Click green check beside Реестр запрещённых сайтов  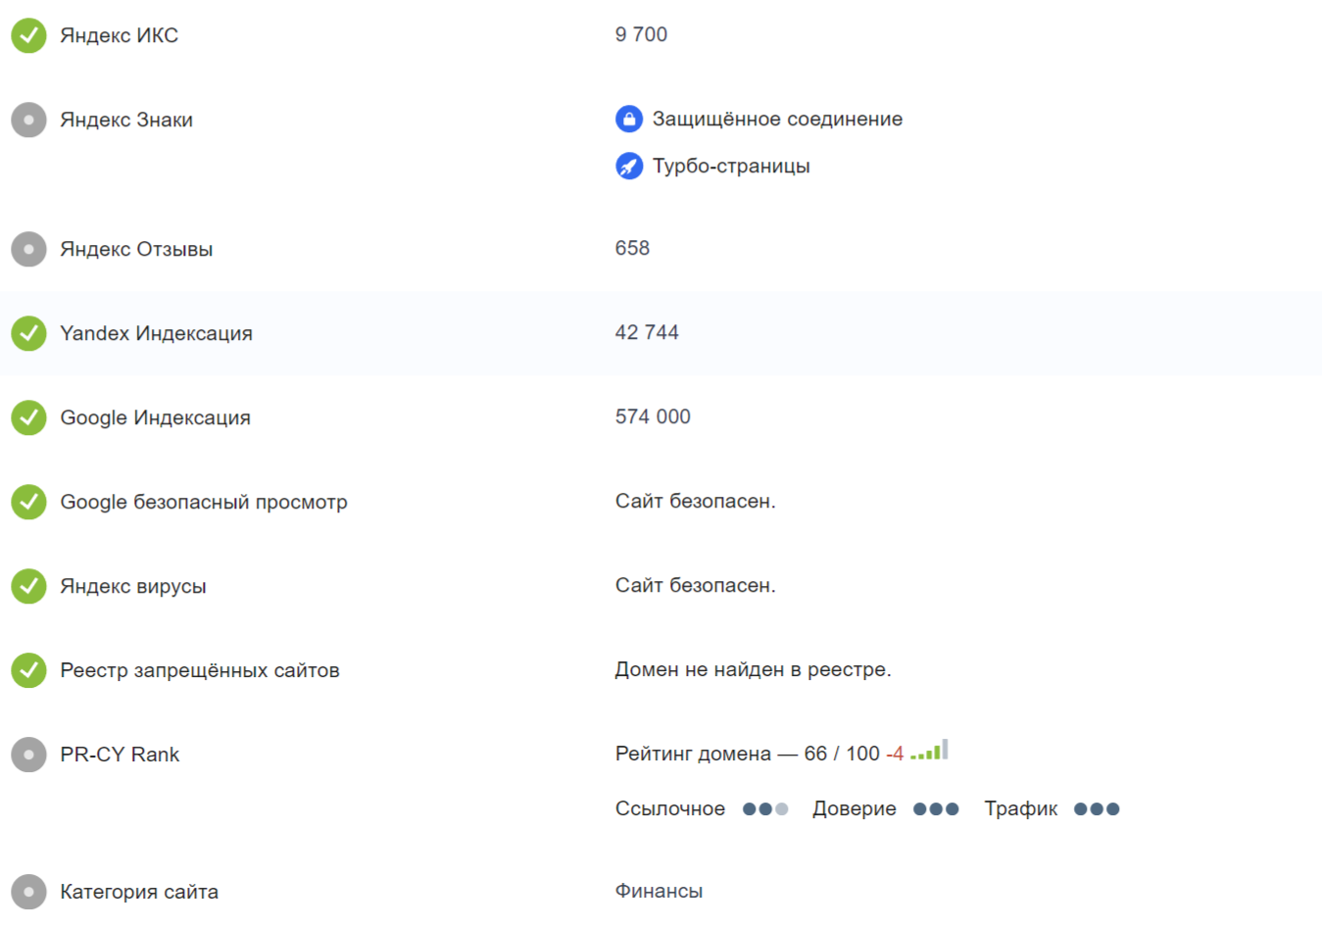(x=28, y=670)
